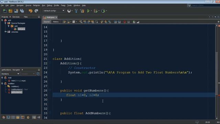Open the Profile Project dropdown arrow

(x=107, y=11)
